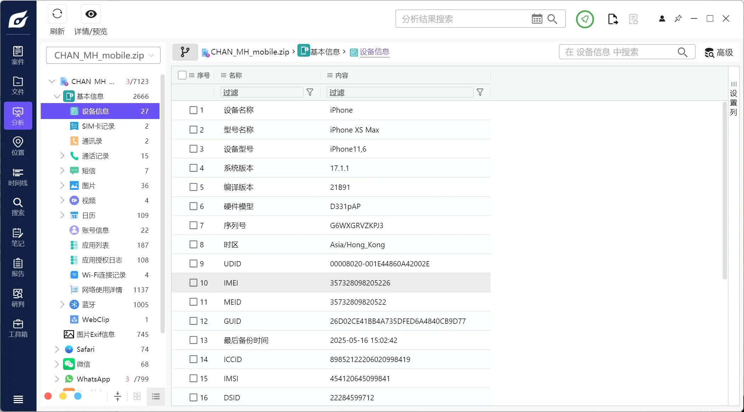The height and width of the screenshot is (412, 744).
Task: Open the CHAN_MH_mobile.zip dropdown
Action: tap(103, 55)
